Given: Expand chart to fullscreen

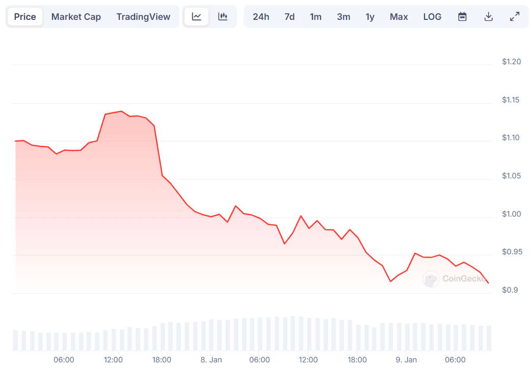Looking at the screenshot, I should [x=515, y=17].
